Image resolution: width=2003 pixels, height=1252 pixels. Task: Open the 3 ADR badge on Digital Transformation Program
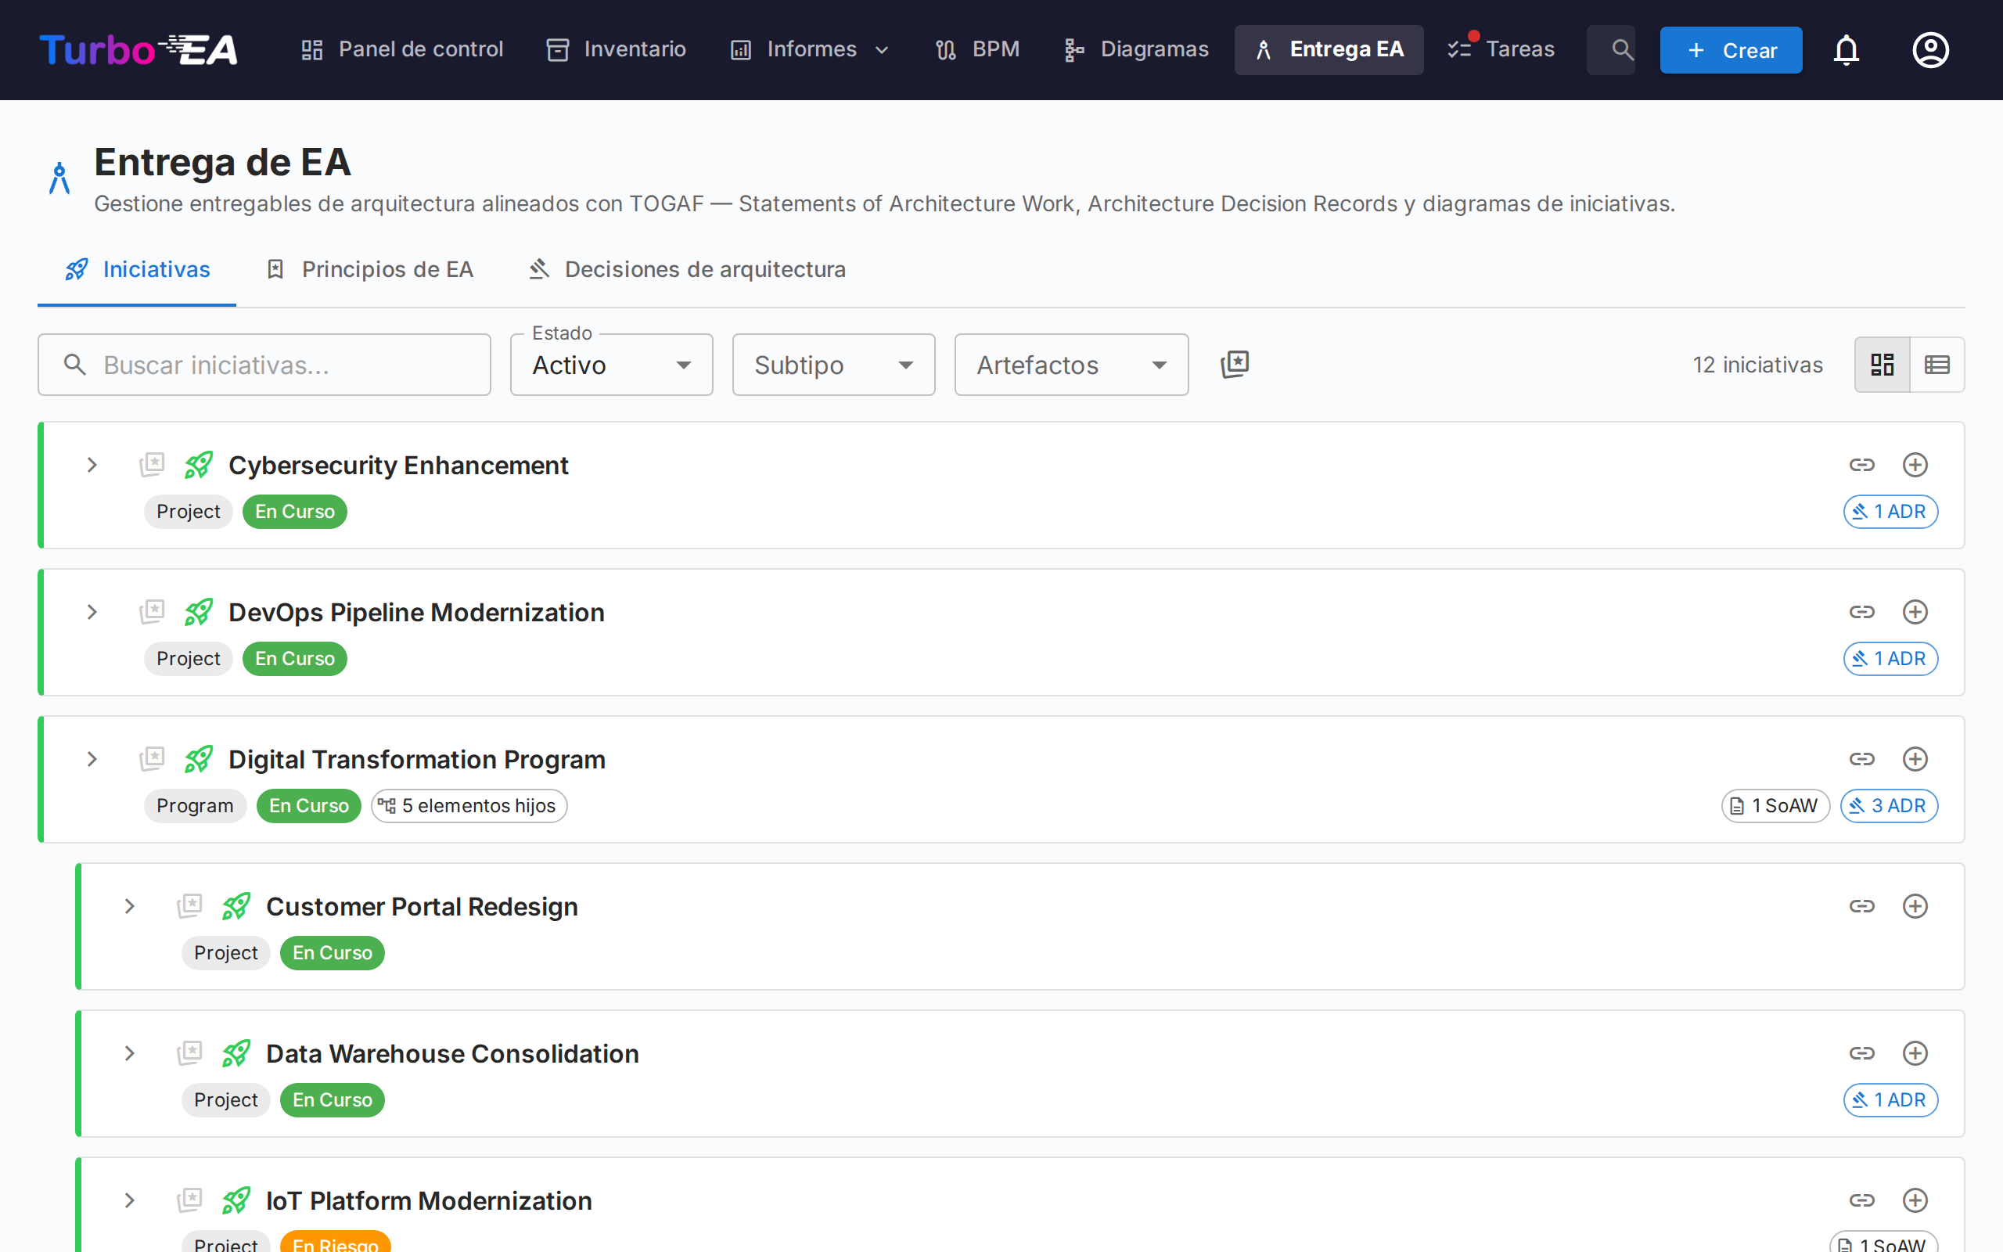tap(1888, 805)
